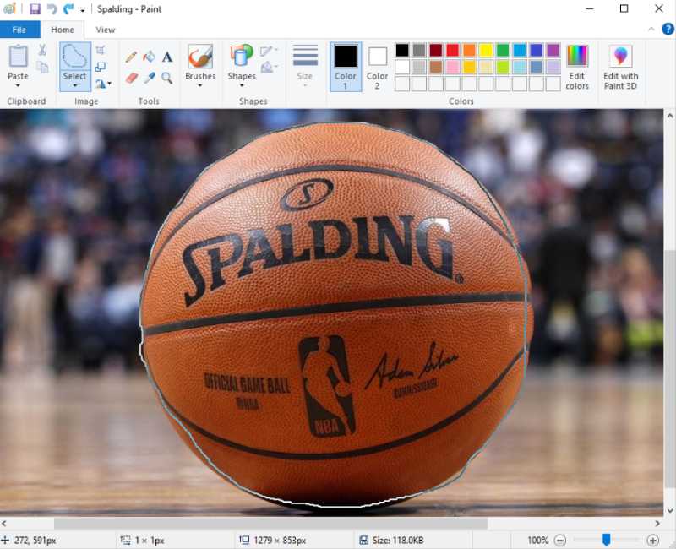Activate Color 2 background selector
The width and height of the screenshot is (676, 549).
click(x=377, y=67)
